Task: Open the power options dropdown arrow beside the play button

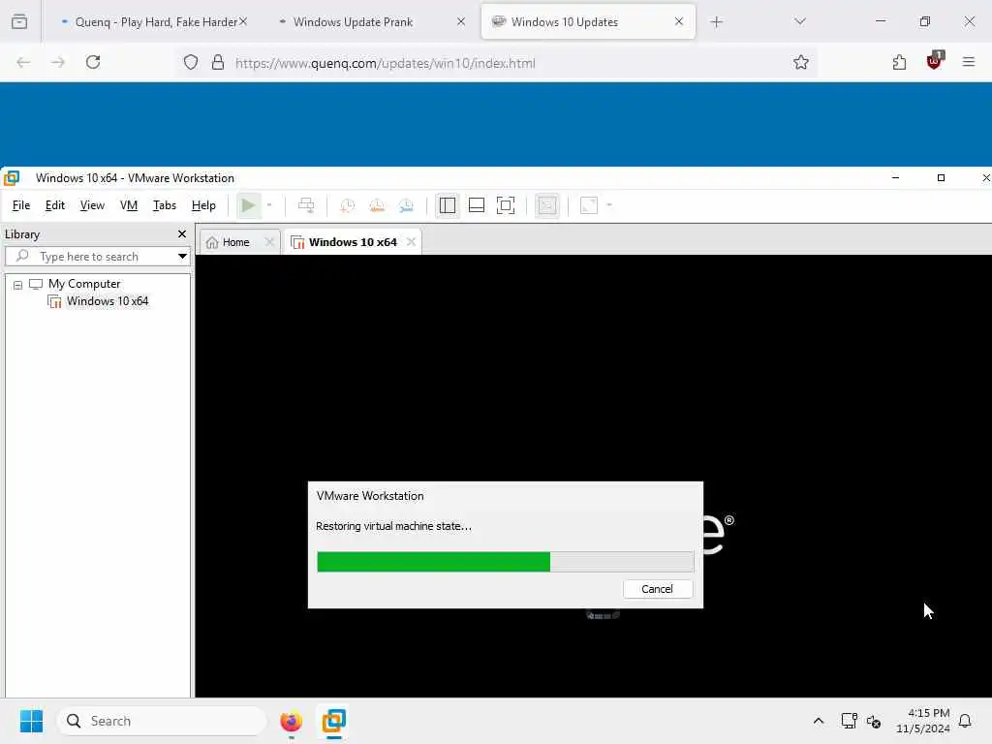Action: coord(269,205)
